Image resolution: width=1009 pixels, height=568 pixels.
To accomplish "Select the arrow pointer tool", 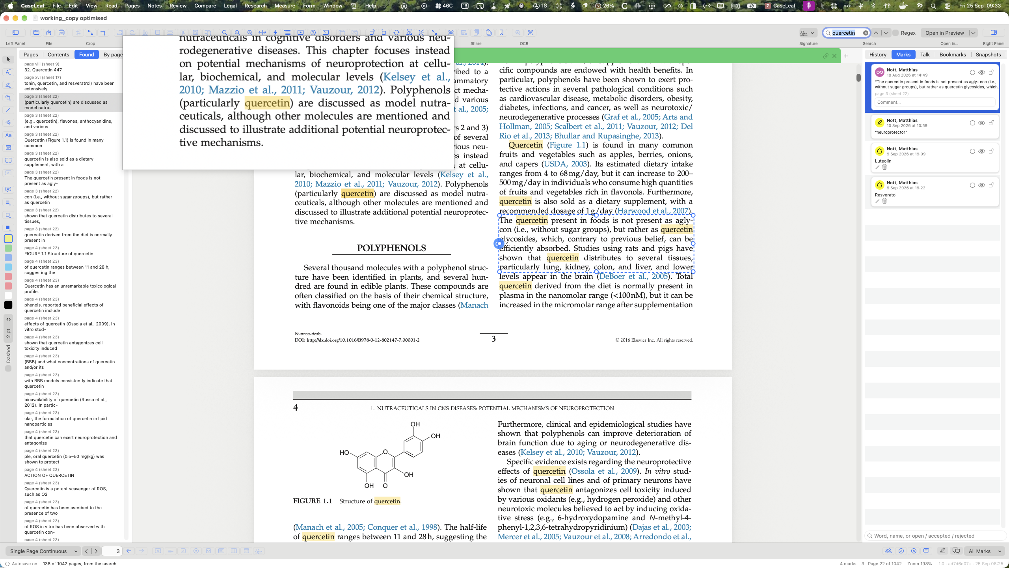I will pos(8,60).
